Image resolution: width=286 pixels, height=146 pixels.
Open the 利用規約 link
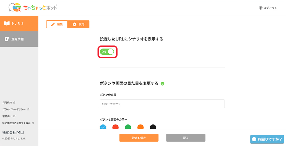point(8,103)
